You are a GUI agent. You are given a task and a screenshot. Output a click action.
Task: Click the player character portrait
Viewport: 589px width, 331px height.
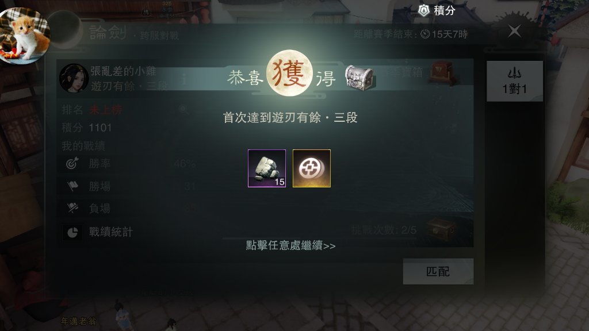[74, 78]
